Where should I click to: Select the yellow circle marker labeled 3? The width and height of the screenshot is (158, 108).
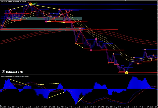click(x=127, y=73)
